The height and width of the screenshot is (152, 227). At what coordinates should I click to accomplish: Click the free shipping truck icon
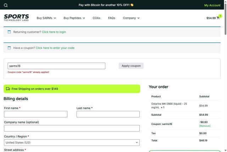[8, 89]
